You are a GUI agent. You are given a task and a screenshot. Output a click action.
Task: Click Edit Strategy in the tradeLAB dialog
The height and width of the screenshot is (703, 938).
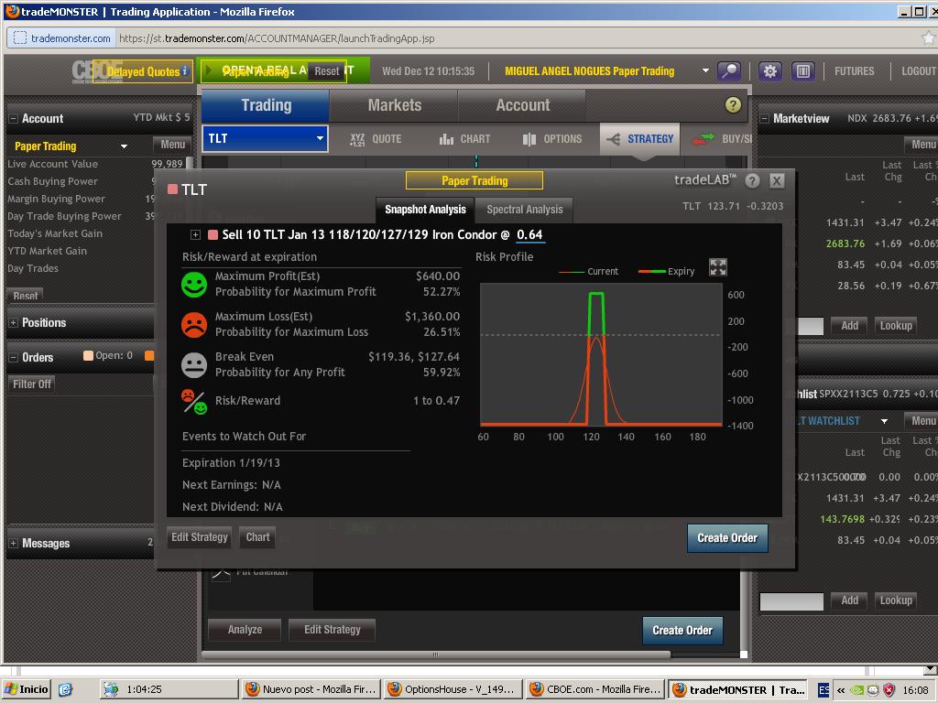[200, 536]
